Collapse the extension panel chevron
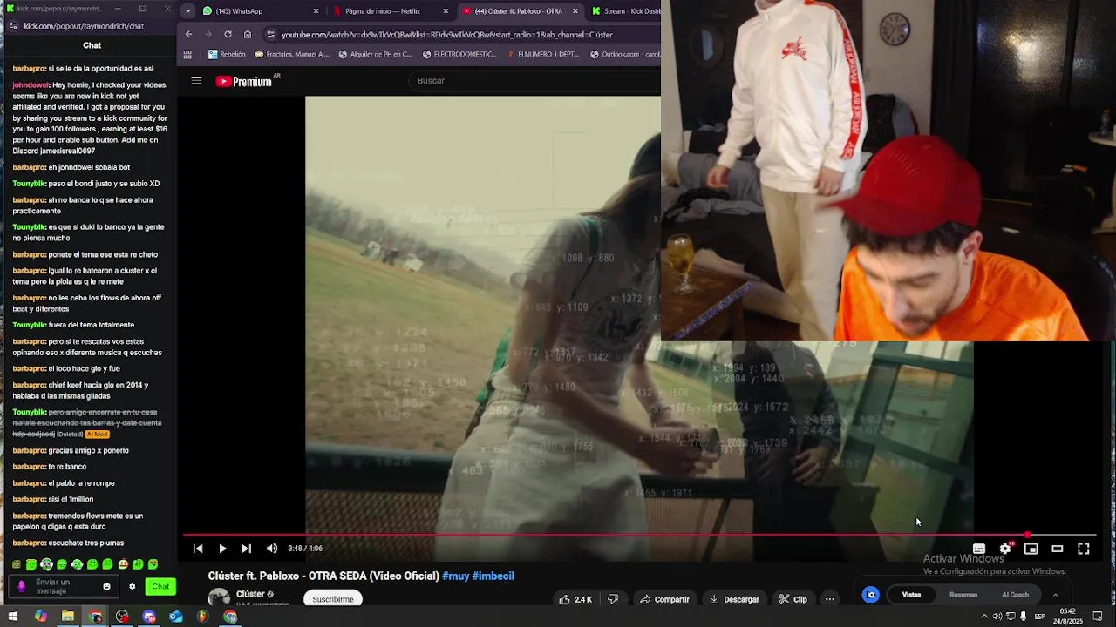Viewport: 1116px width, 627px height. pos(1055,595)
